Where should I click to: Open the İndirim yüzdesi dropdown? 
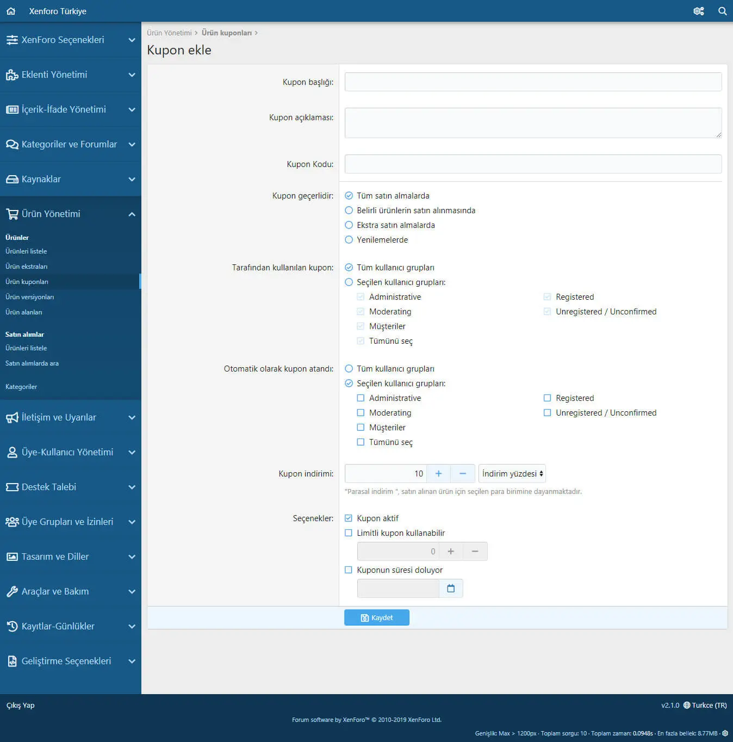[x=512, y=474]
